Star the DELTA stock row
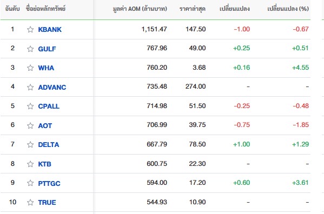 click(x=30, y=145)
